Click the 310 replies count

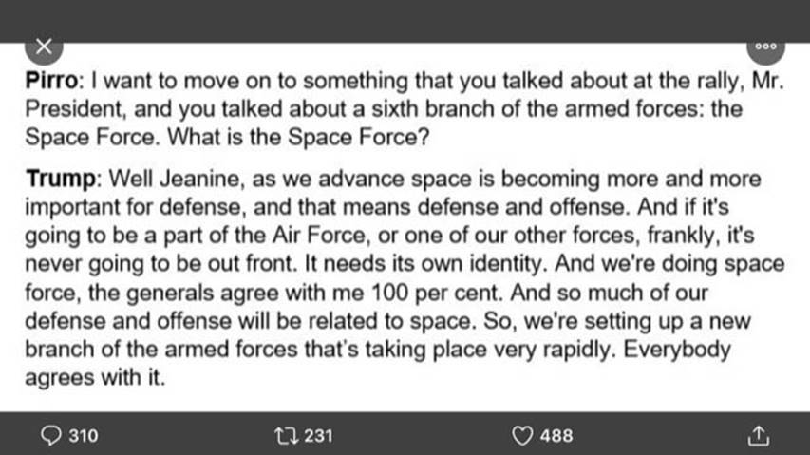[x=84, y=436]
